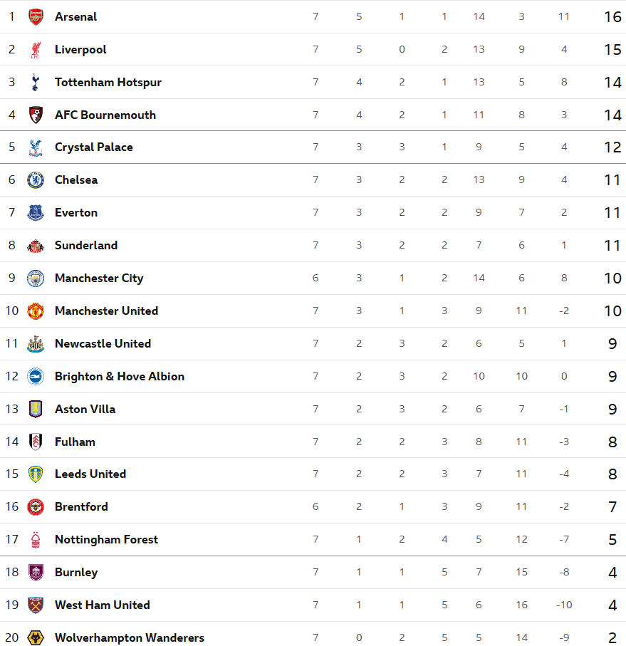Click the Wolverhampton Wanderers wolf badge
The width and height of the screenshot is (626, 646).
pyautogui.click(x=36, y=638)
